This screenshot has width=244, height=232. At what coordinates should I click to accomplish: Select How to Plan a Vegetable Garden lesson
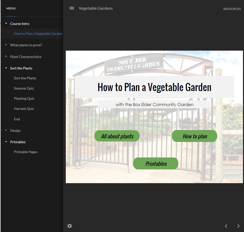[38, 34]
